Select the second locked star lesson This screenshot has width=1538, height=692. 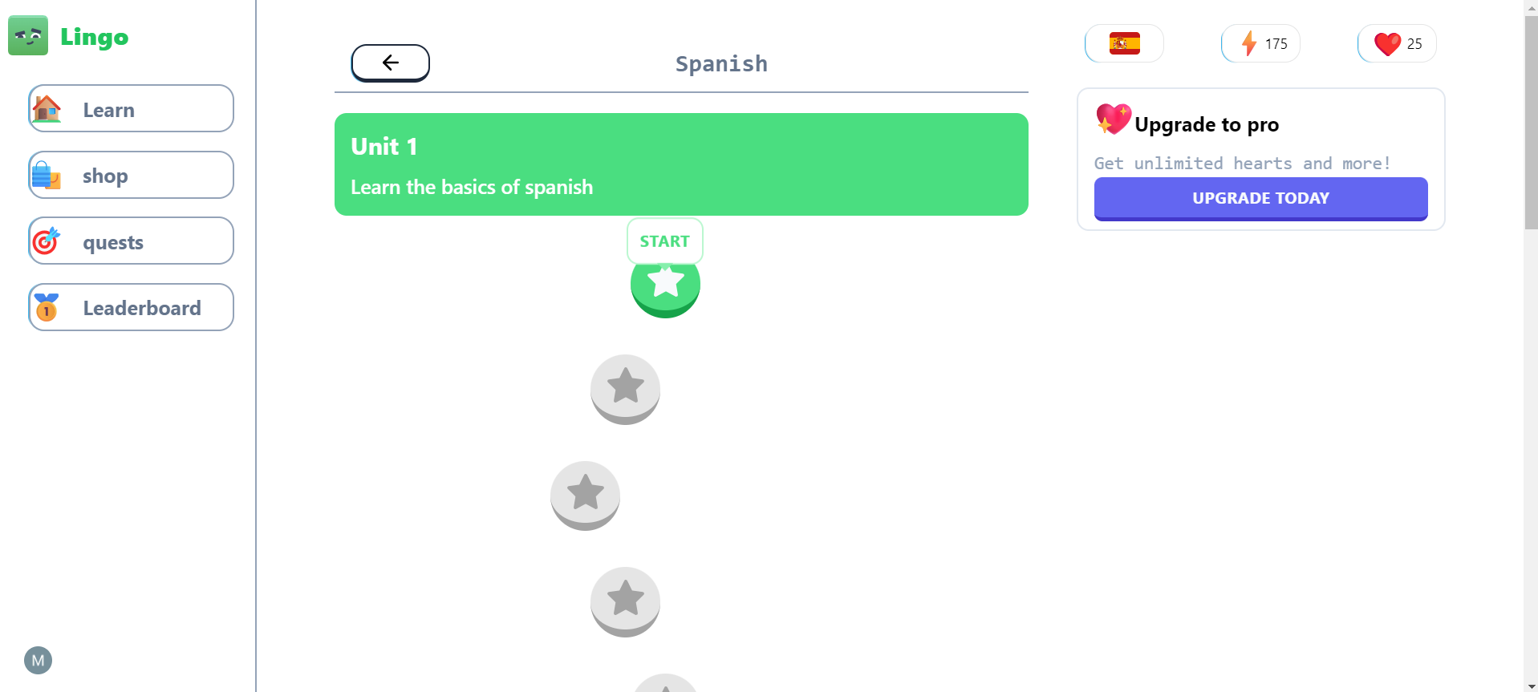(x=625, y=390)
